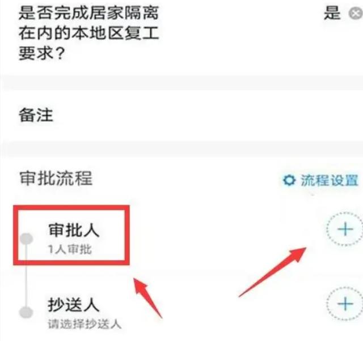Tap the selected "是" answer value

pyautogui.click(x=332, y=13)
